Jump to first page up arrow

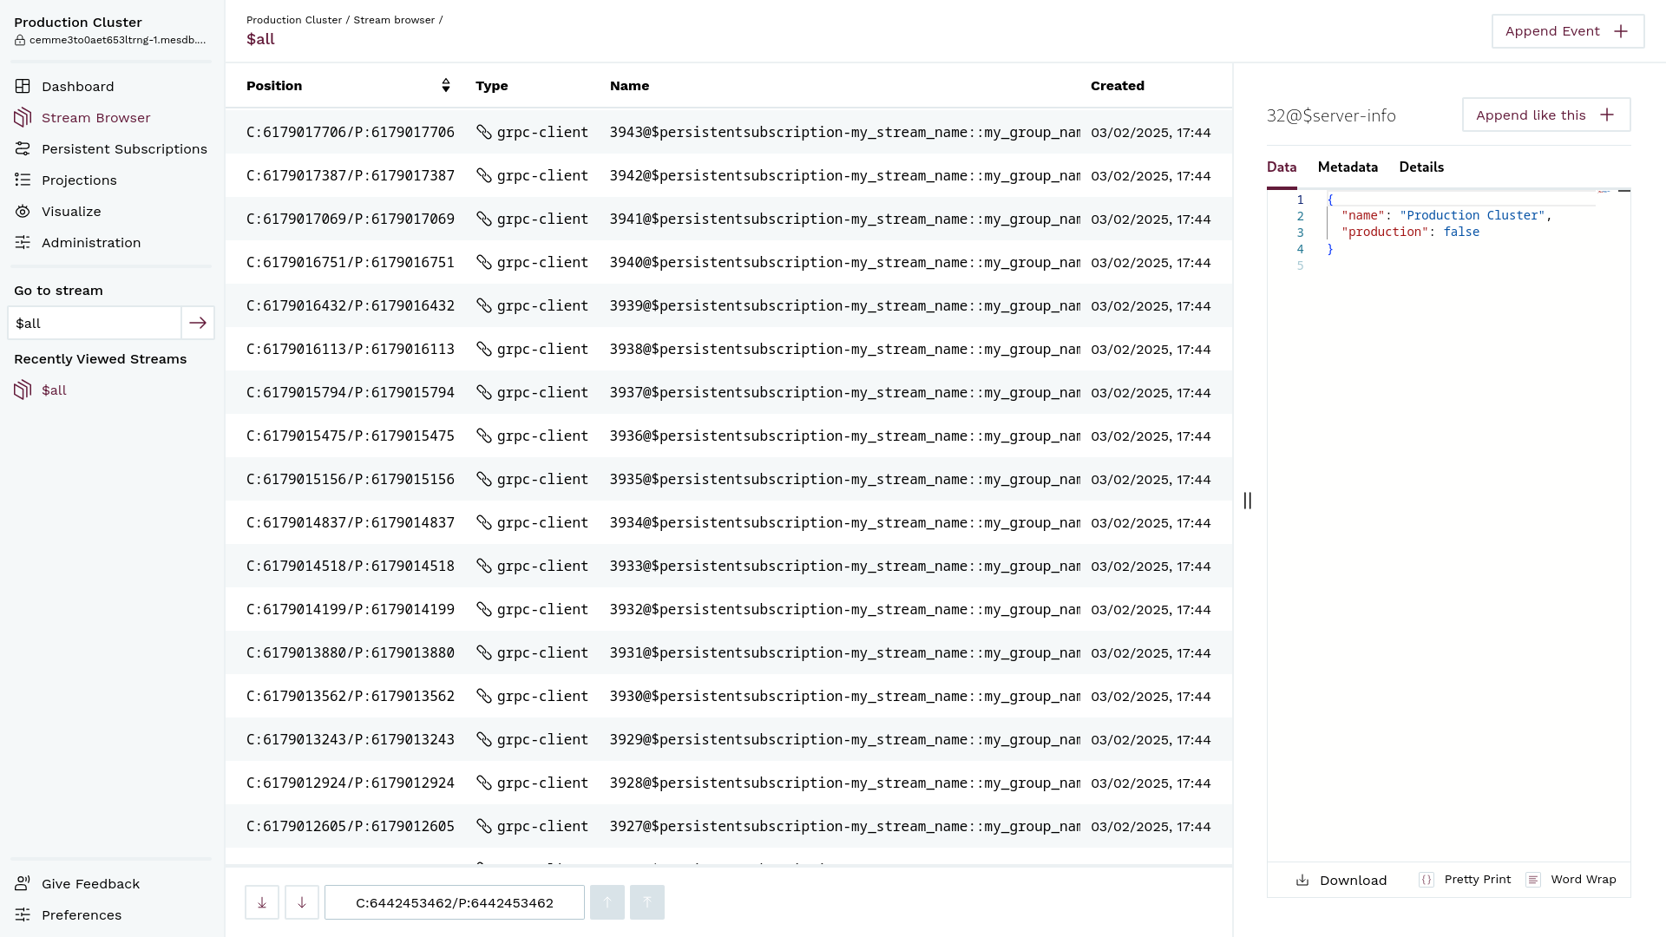647,902
